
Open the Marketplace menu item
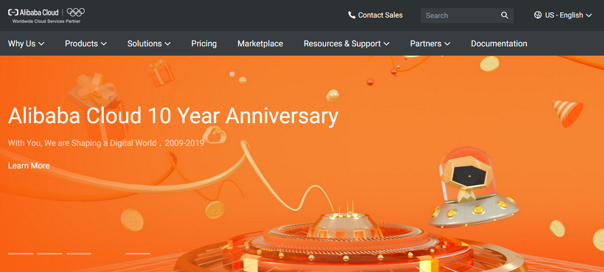click(x=260, y=44)
